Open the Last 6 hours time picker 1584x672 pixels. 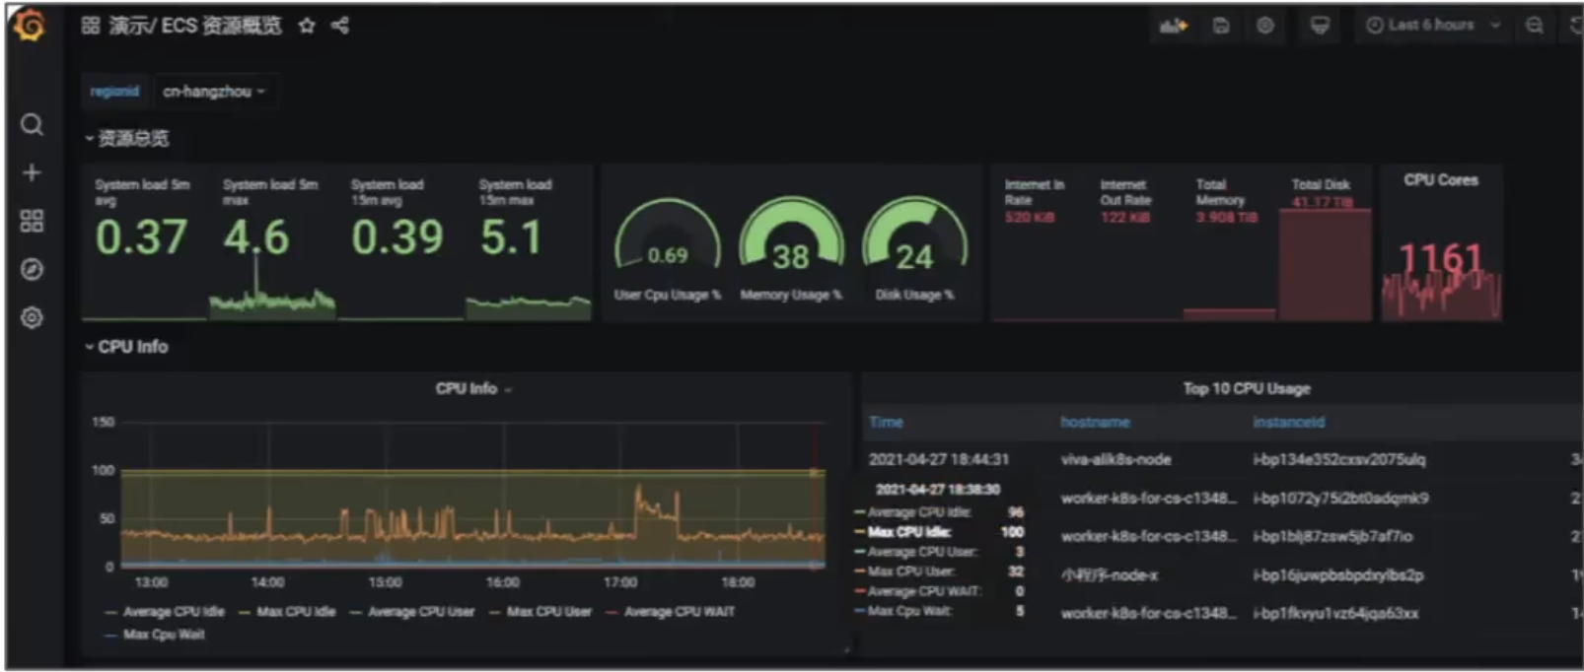1431,26
